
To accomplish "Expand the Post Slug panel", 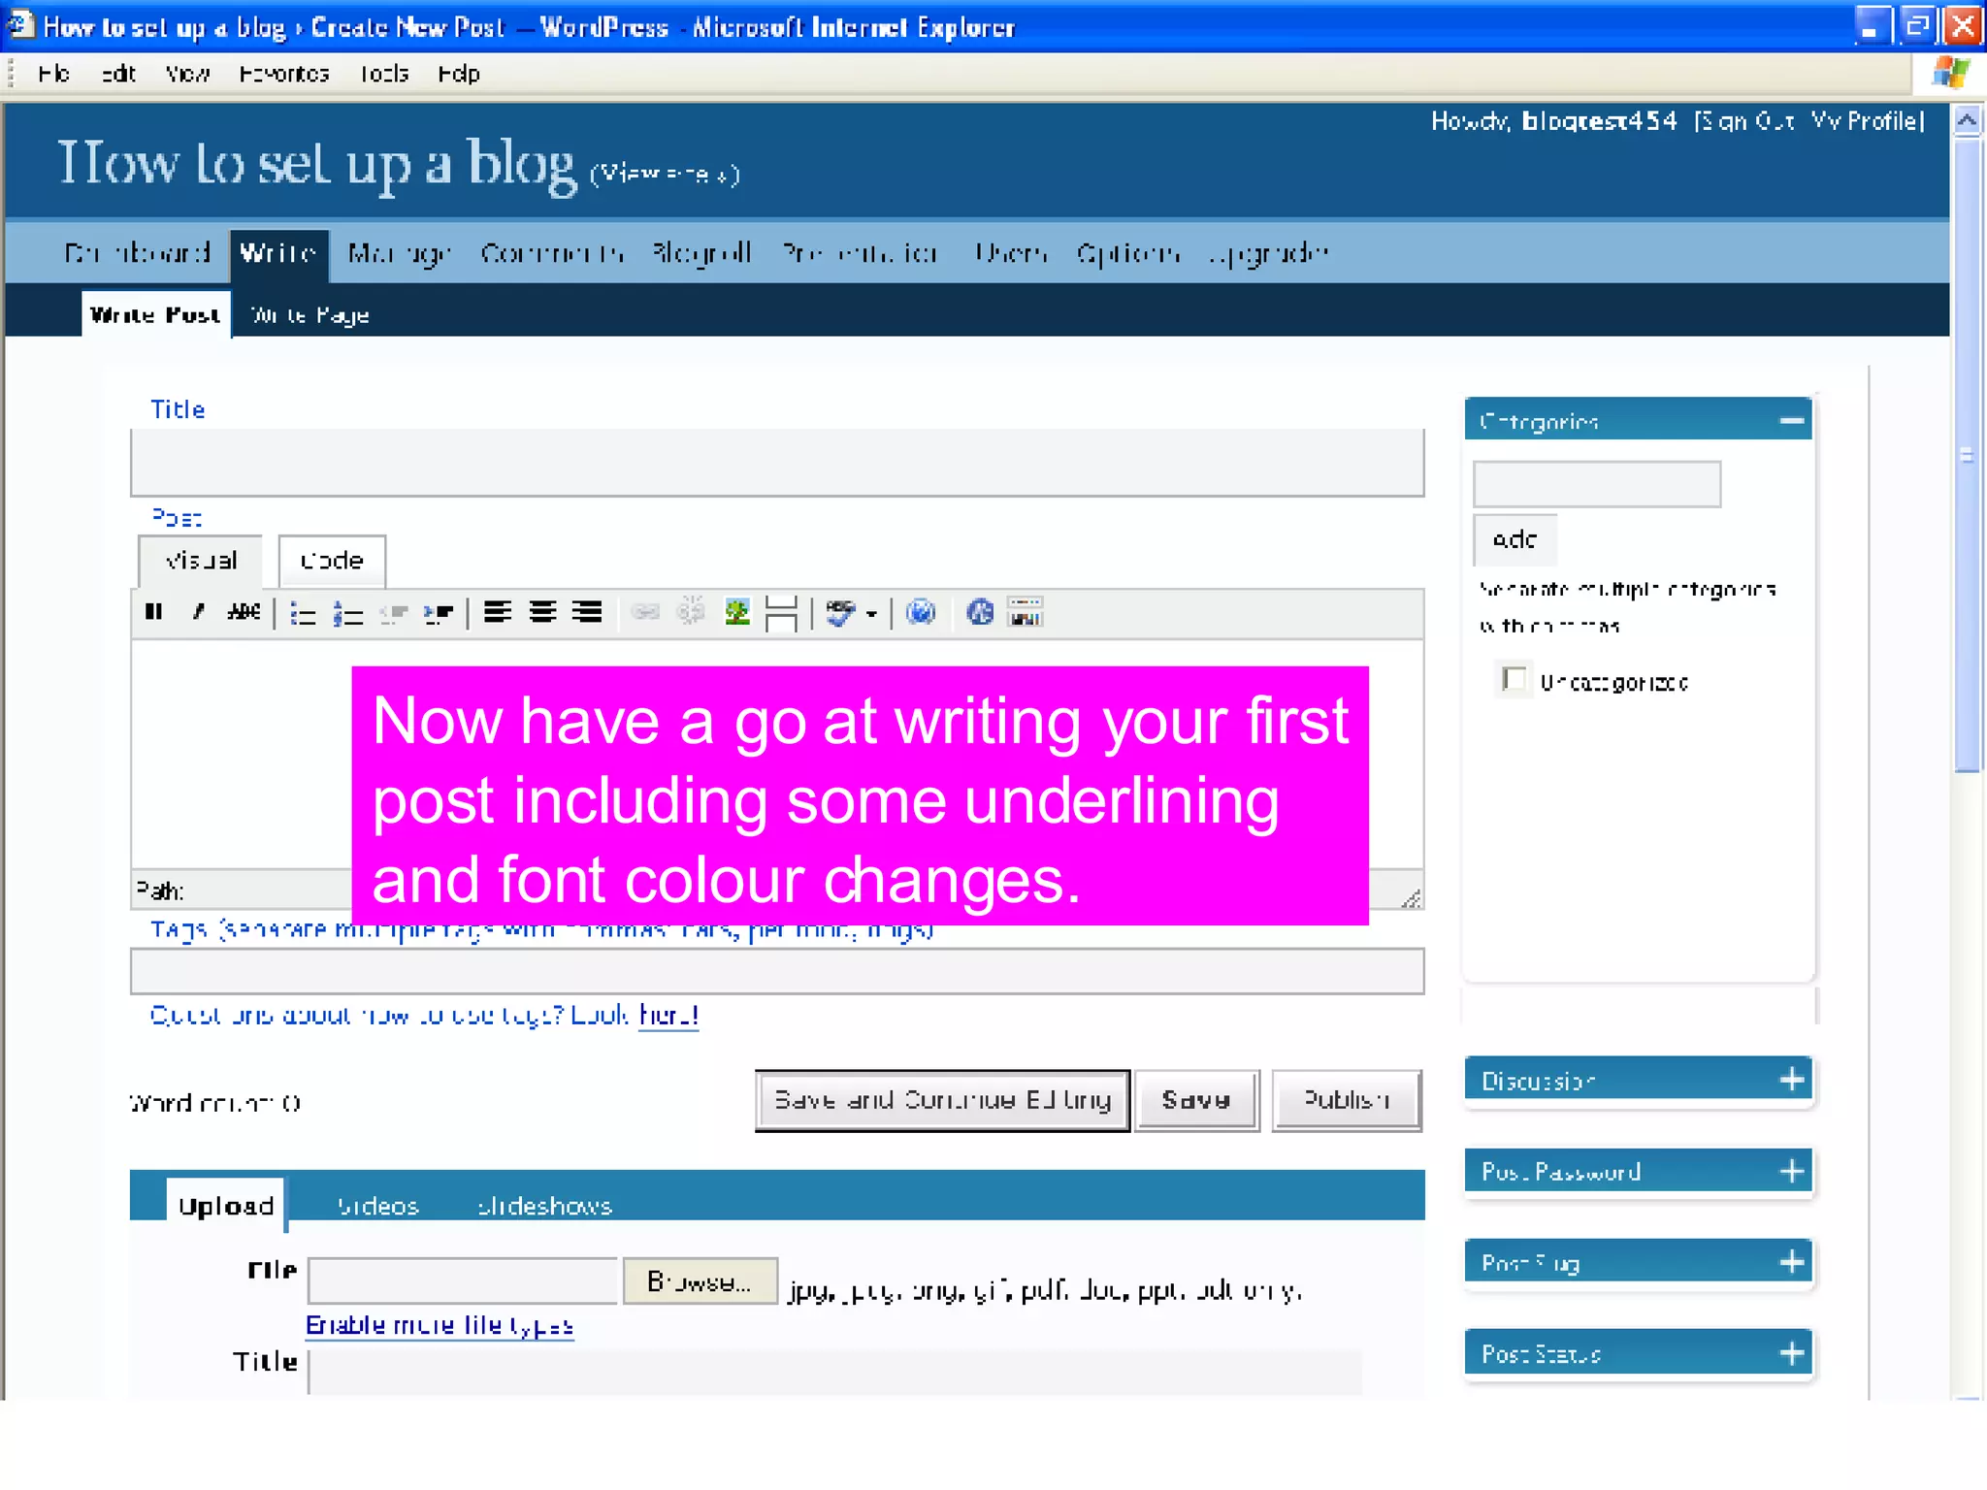I will click(1791, 1262).
